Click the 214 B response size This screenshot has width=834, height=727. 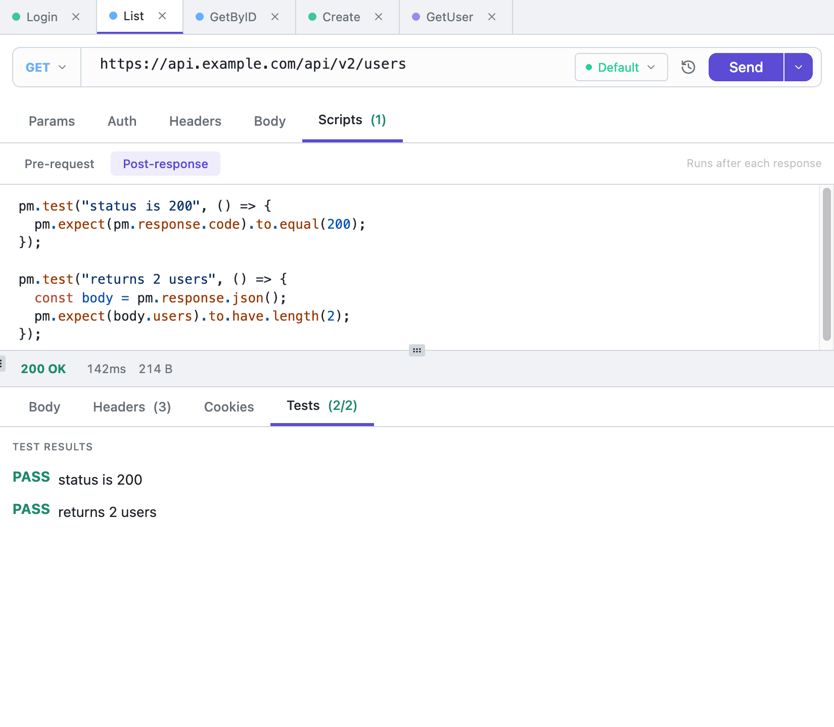pyautogui.click(x=156, y=369)
